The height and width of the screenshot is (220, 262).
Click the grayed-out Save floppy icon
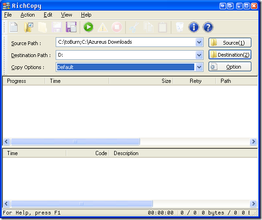[x=57, y=27]
